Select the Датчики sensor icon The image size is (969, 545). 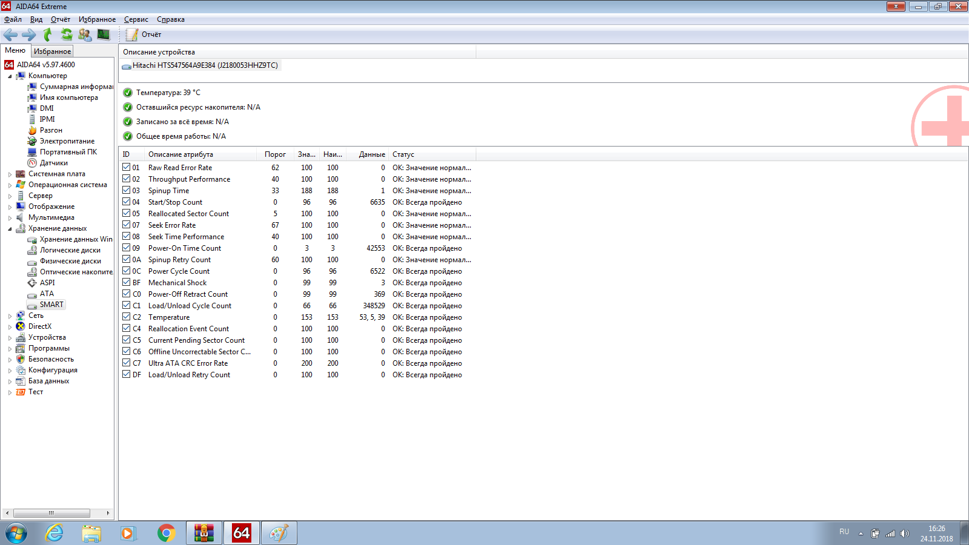[x=32, y=163]
